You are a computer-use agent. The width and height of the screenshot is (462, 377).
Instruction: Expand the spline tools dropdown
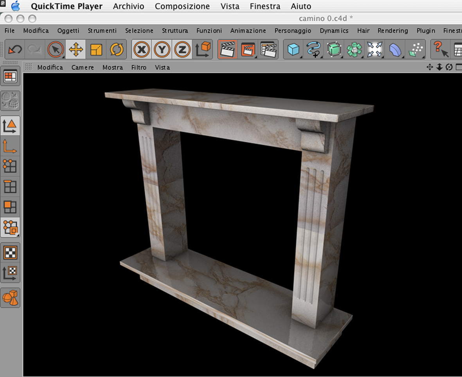coord(314,50)
